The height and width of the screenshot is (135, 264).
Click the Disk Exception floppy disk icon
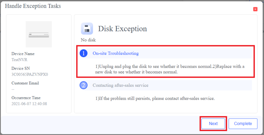[86, 29]
